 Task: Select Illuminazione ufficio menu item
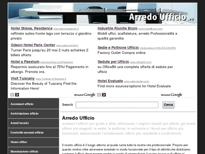coord(34,151)
